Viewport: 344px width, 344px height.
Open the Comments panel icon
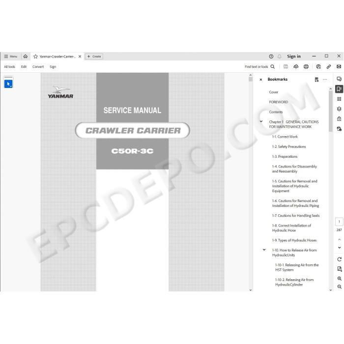tap(339, 79)
